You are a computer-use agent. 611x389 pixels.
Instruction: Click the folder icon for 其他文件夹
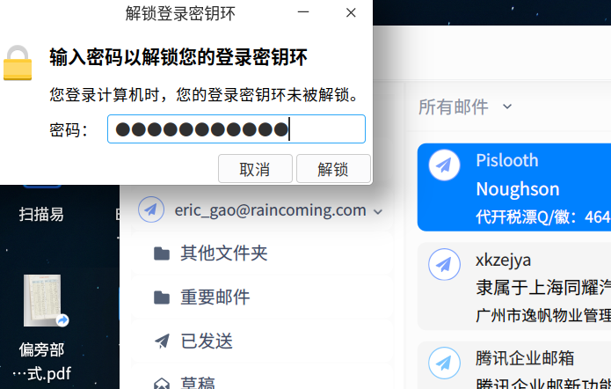(x=162, y=253)
